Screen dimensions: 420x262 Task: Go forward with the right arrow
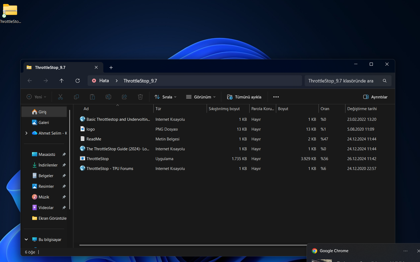coord(46,81)
